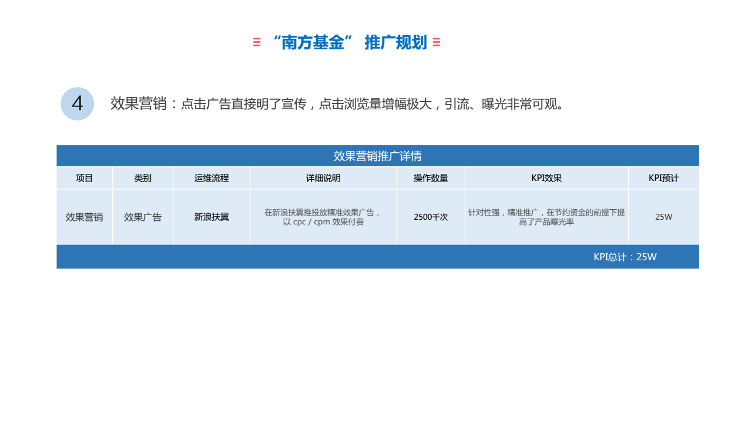Select the 项目 column header
Screen dimensions: 752x423
tap(85, 178)
